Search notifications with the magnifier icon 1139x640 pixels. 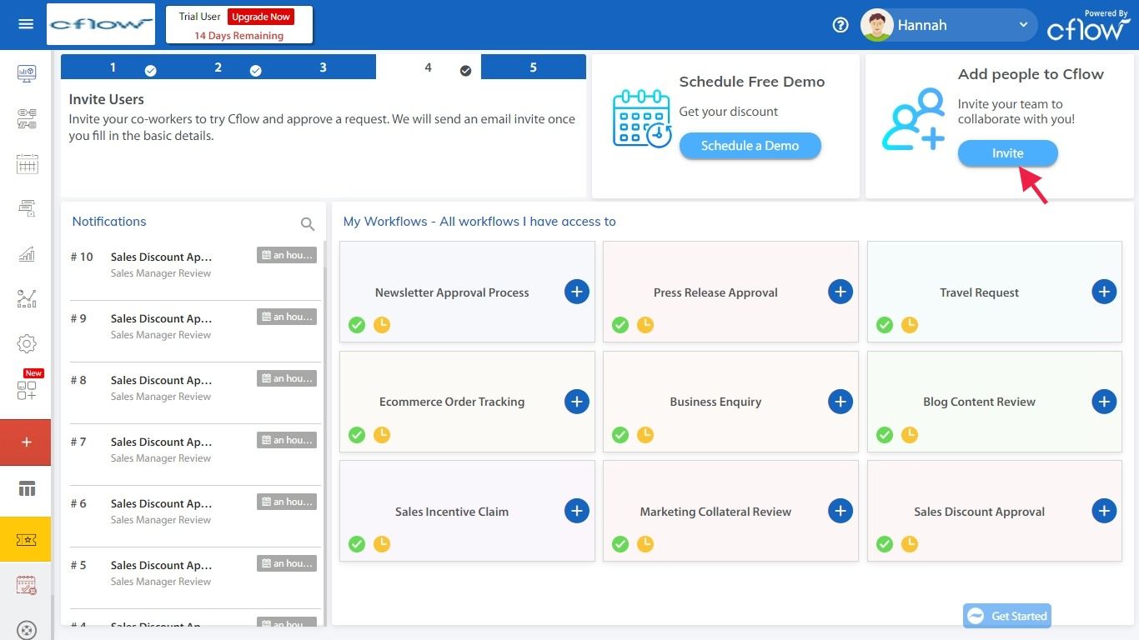pyautogui.click(x=308, y=223)
